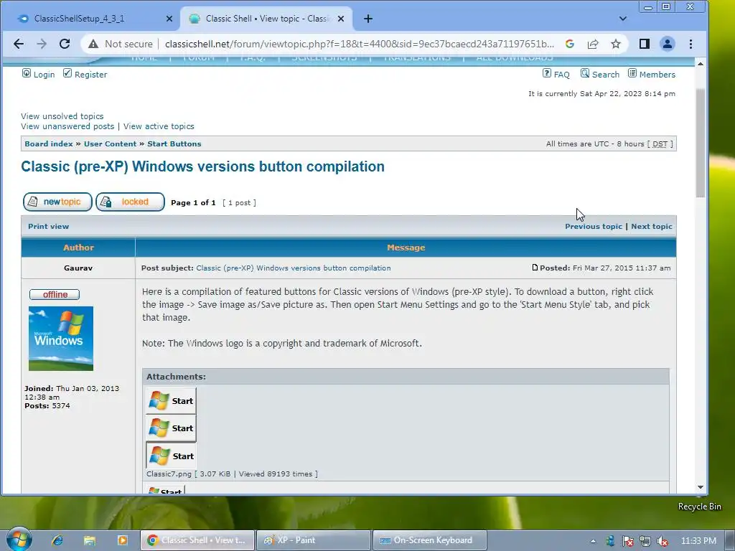Image resolution: width=735 pixels, height=551 pixels.
Task: Close the Classic Shell View topic tab
Action: [341, 19]
